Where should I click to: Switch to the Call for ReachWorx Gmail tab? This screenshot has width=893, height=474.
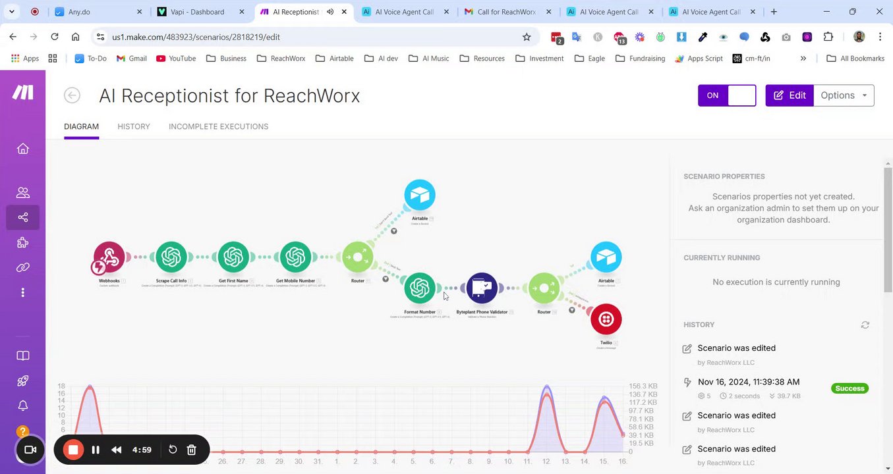coord(507,12)
